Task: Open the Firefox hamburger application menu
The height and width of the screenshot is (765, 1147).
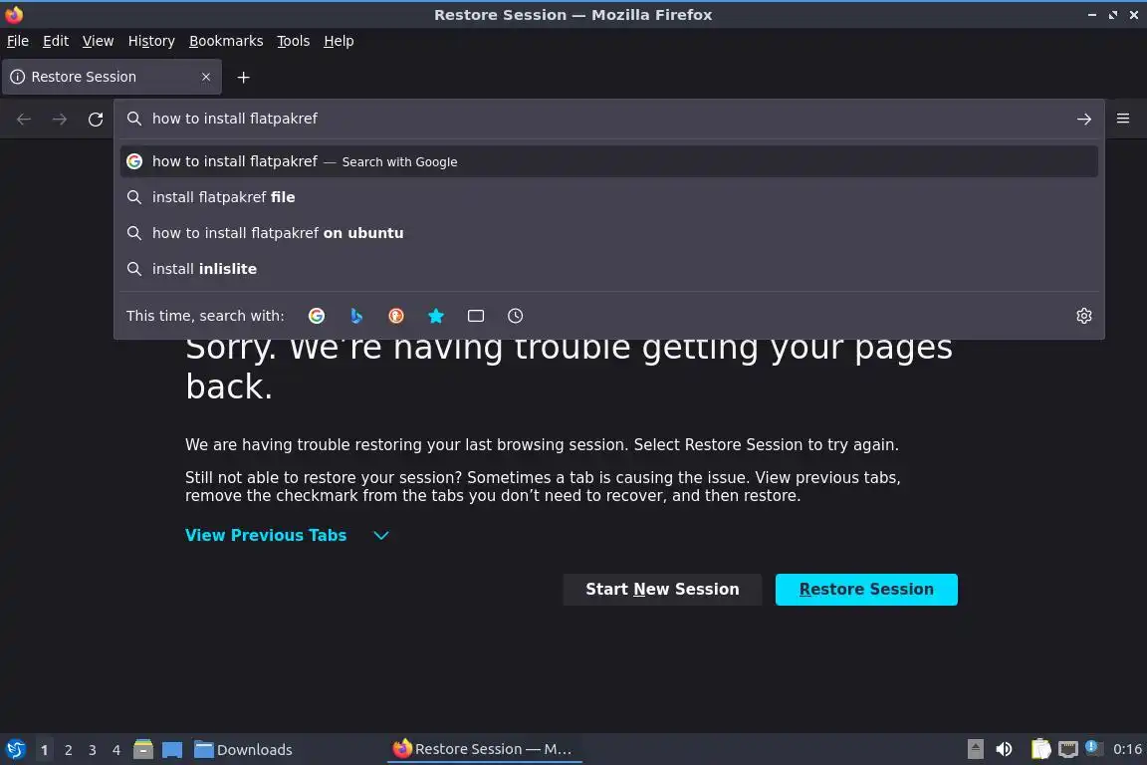Action: [1123, 119]
